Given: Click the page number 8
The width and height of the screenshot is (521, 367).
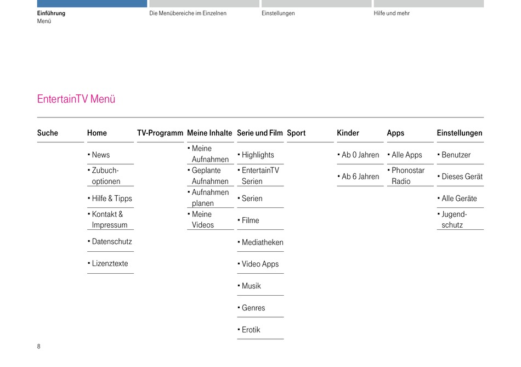Looking at the screenshot, I should (x=38, y=346).
